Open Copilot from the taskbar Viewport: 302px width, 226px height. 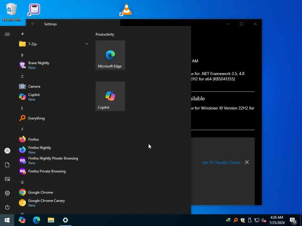pos(22,220)
